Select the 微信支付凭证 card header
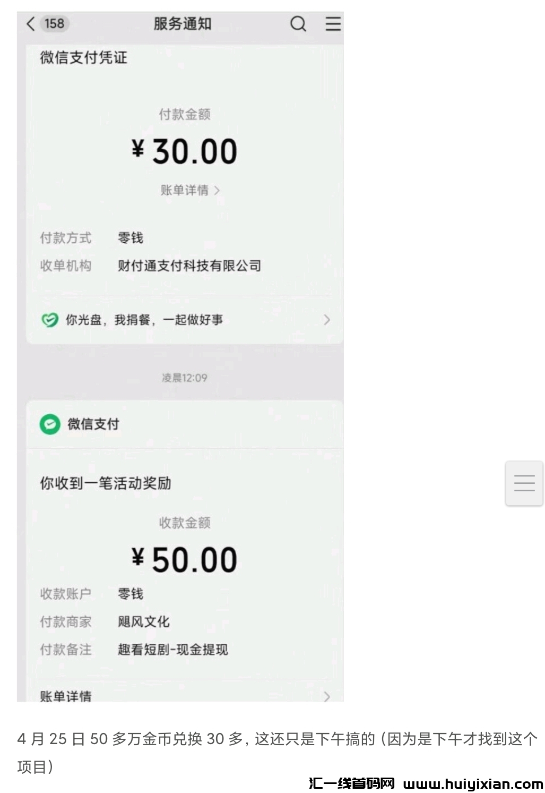The width and height of the screenshot is (545, 793). [x=83, y=57]
